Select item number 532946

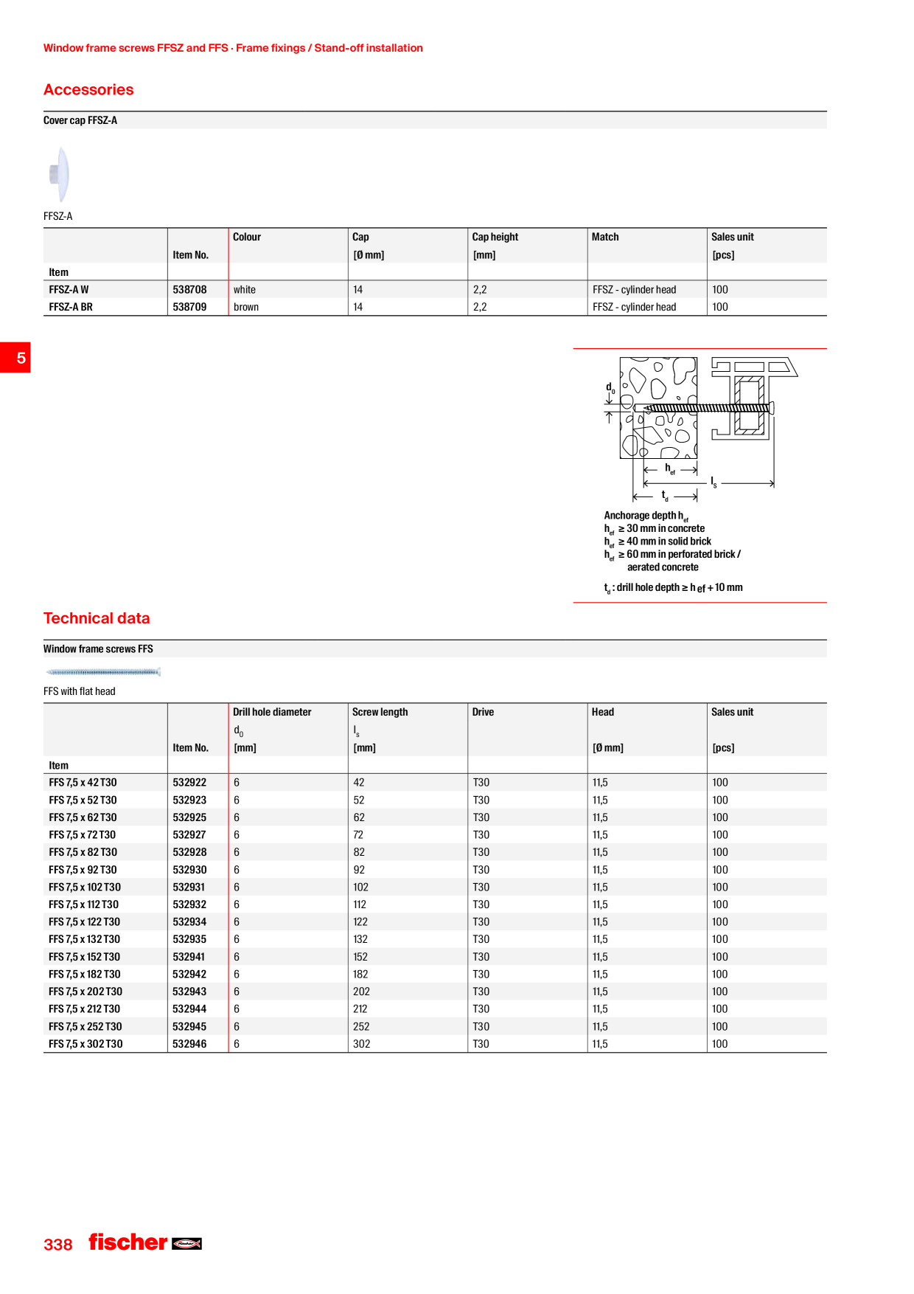[189, 1044]
